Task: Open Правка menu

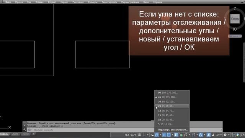Action: pos(19,2)
